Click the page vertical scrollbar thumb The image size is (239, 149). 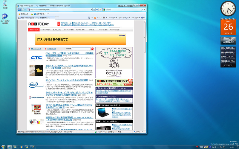click(145, 38)
